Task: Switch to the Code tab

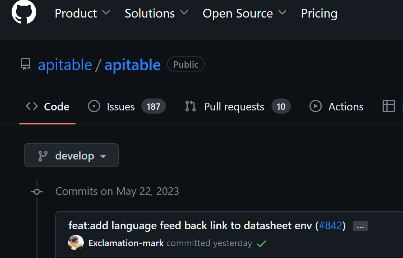Action: coord(48,107)
